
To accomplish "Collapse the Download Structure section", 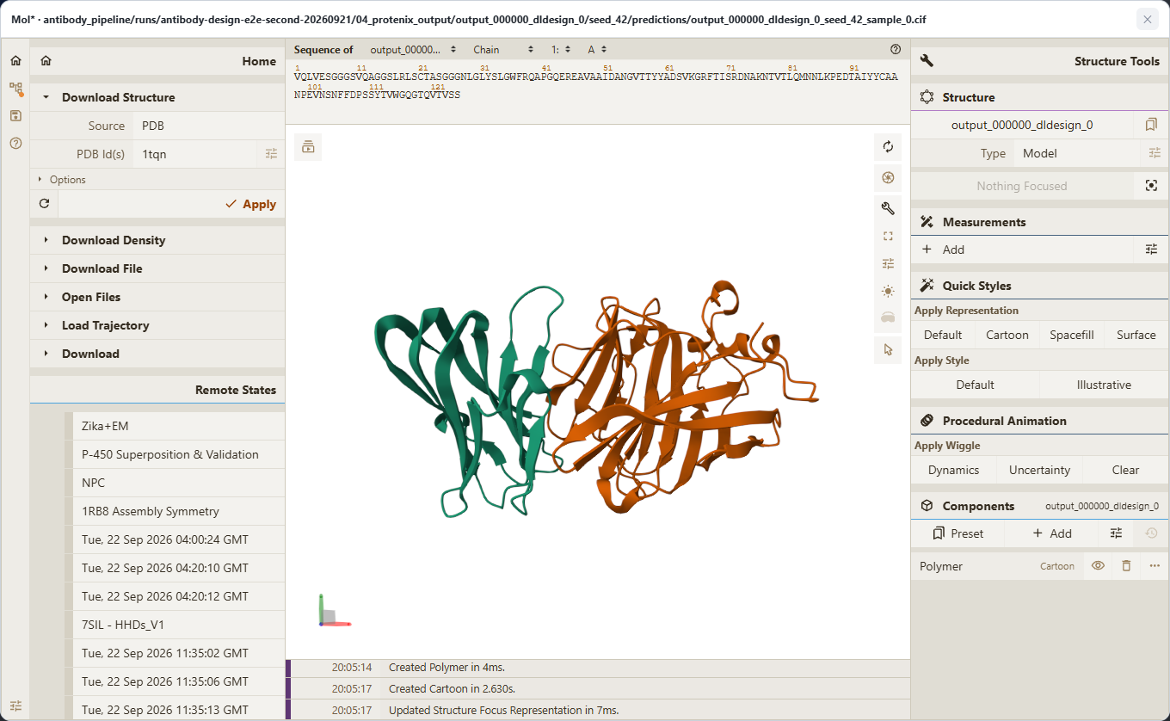I will point(157,97).
